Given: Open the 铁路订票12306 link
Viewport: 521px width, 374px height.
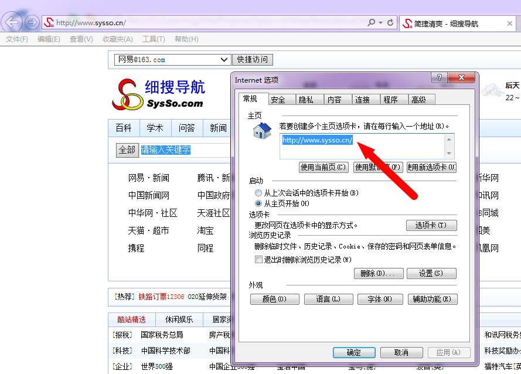Looking at the screenshot, I should click(161, 297).
